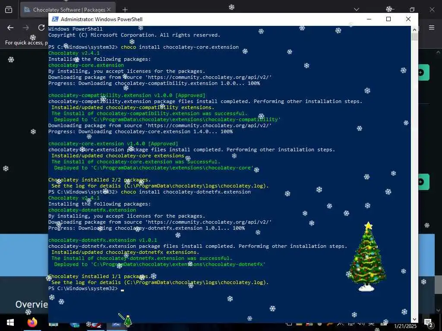Go forward in the browser
This screenshot has width=442, height=331.
26,28
